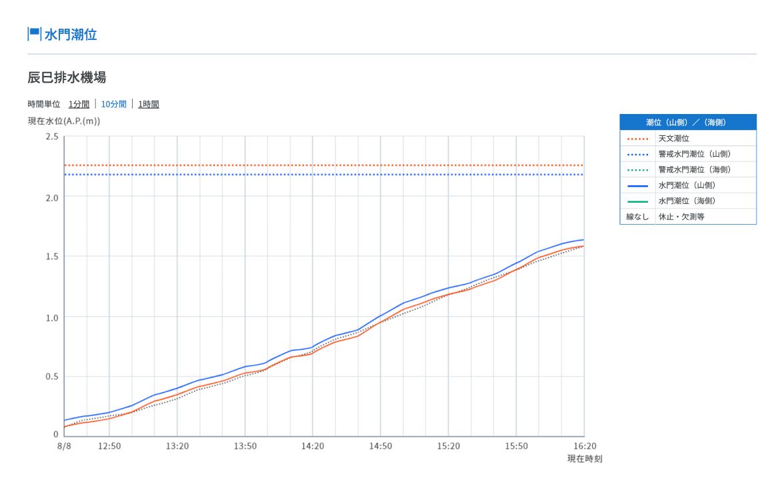Switch to the 10分間 time unit

click(113, 104)
